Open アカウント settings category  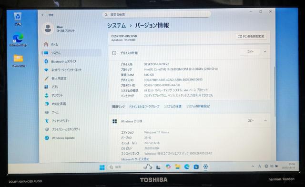(71, 95)
